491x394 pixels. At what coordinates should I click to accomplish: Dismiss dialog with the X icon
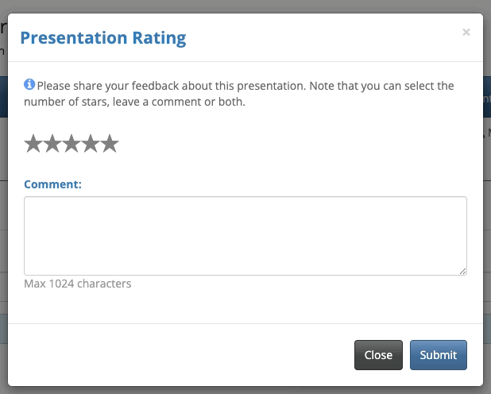pyautogui.click(x=466, y=33)
